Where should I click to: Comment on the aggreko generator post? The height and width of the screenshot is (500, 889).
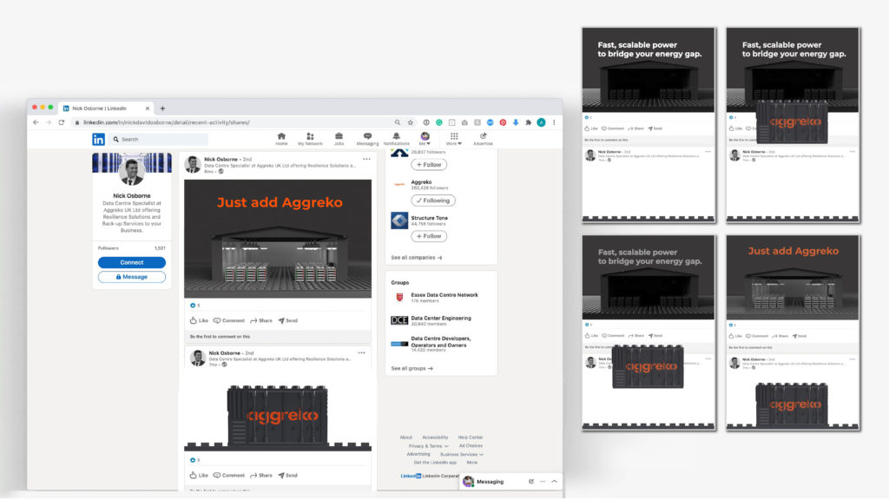click(x=229, y=476)
